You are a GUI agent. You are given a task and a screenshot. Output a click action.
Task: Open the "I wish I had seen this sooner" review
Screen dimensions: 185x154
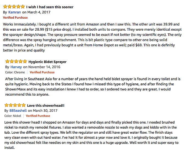(50, 7)
